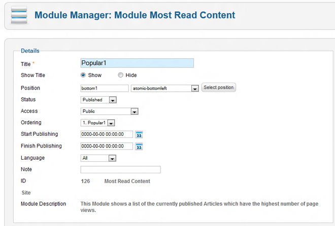Select the Show radio button
Screen dimensions: 335x226
coord(83,76)
